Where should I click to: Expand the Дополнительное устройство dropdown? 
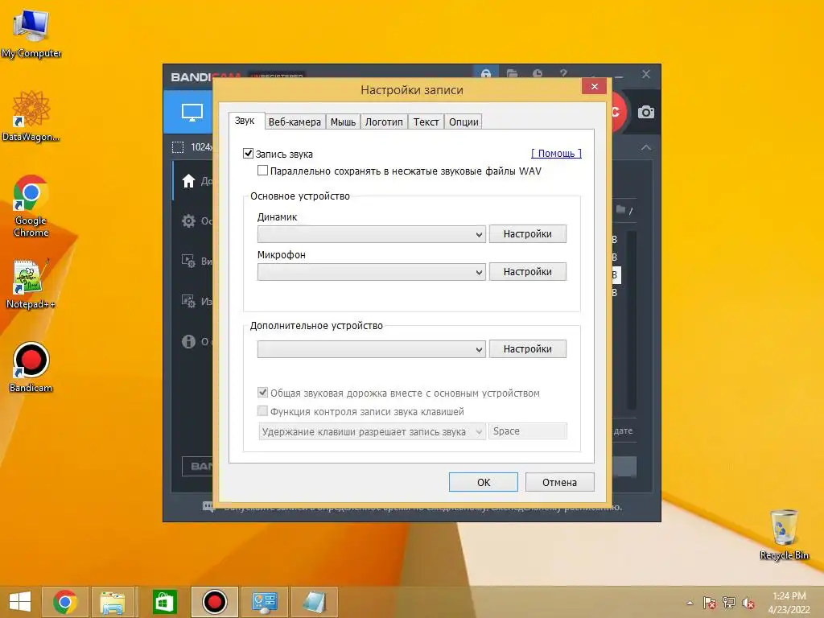click(x=371, y=349)
